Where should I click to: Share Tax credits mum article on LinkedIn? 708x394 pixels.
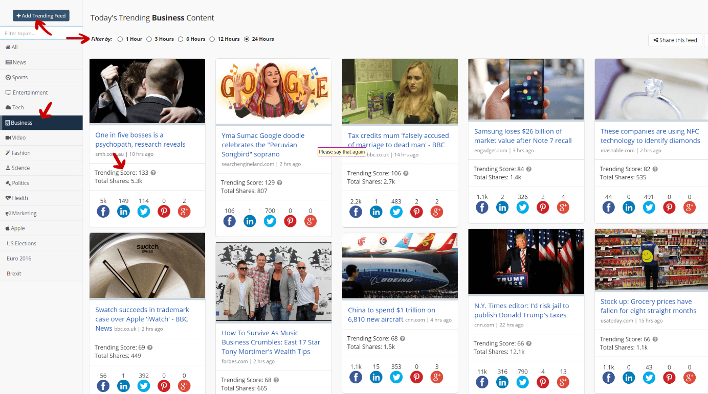pyautogui.click(x=376, y=212)
